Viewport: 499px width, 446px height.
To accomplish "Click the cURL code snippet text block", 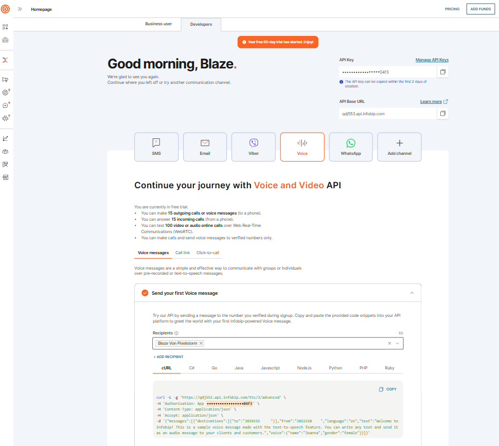I will pos(277,415).
